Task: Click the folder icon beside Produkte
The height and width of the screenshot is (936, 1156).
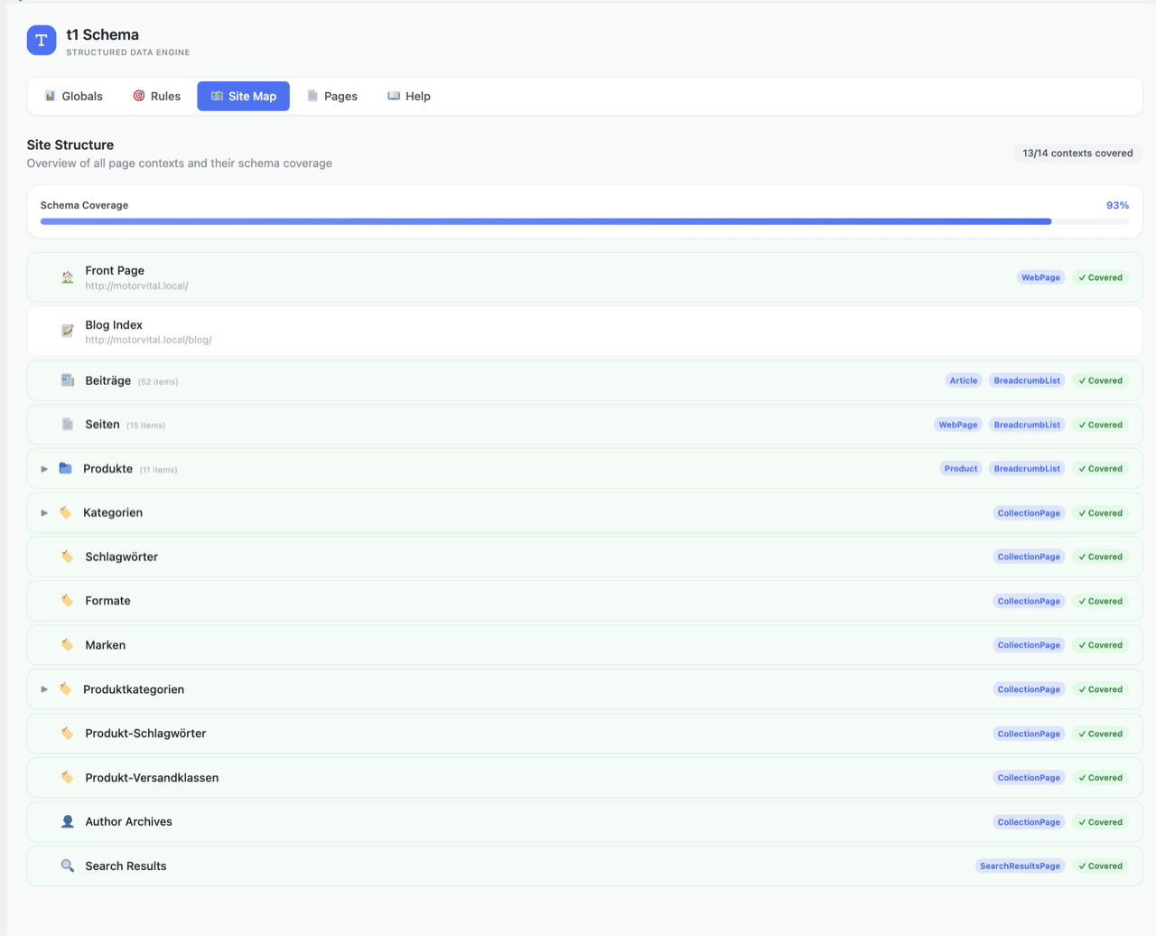Action: (x=66, y=468)
